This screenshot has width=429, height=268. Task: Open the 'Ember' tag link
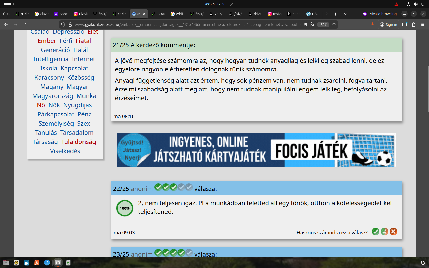pyautogui.click(x=47, y=41)
